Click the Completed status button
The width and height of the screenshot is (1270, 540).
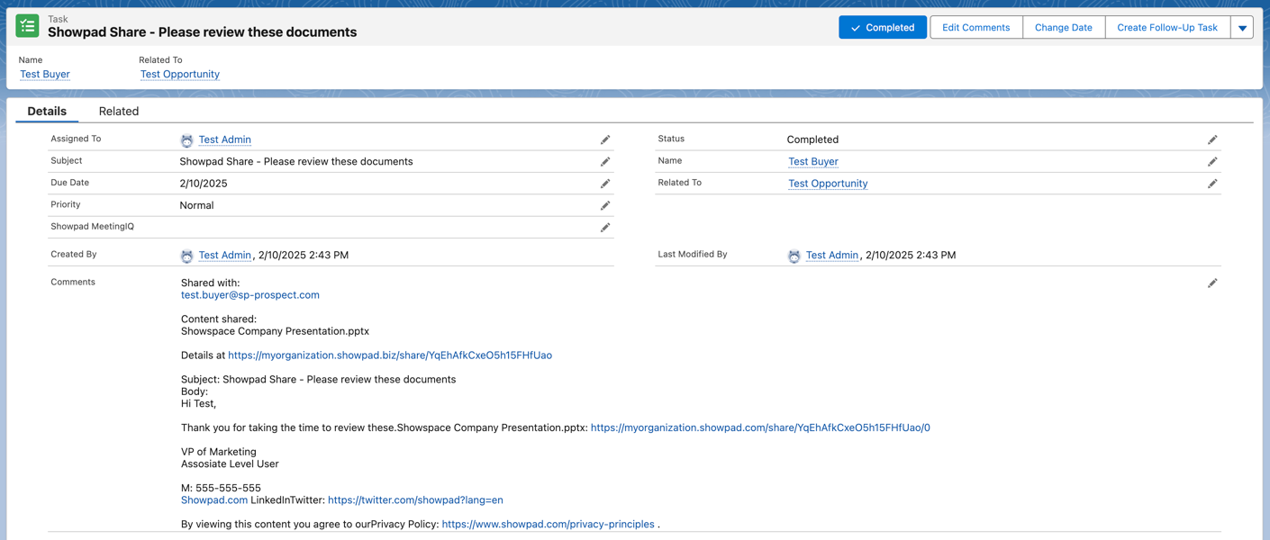[883, 28]
